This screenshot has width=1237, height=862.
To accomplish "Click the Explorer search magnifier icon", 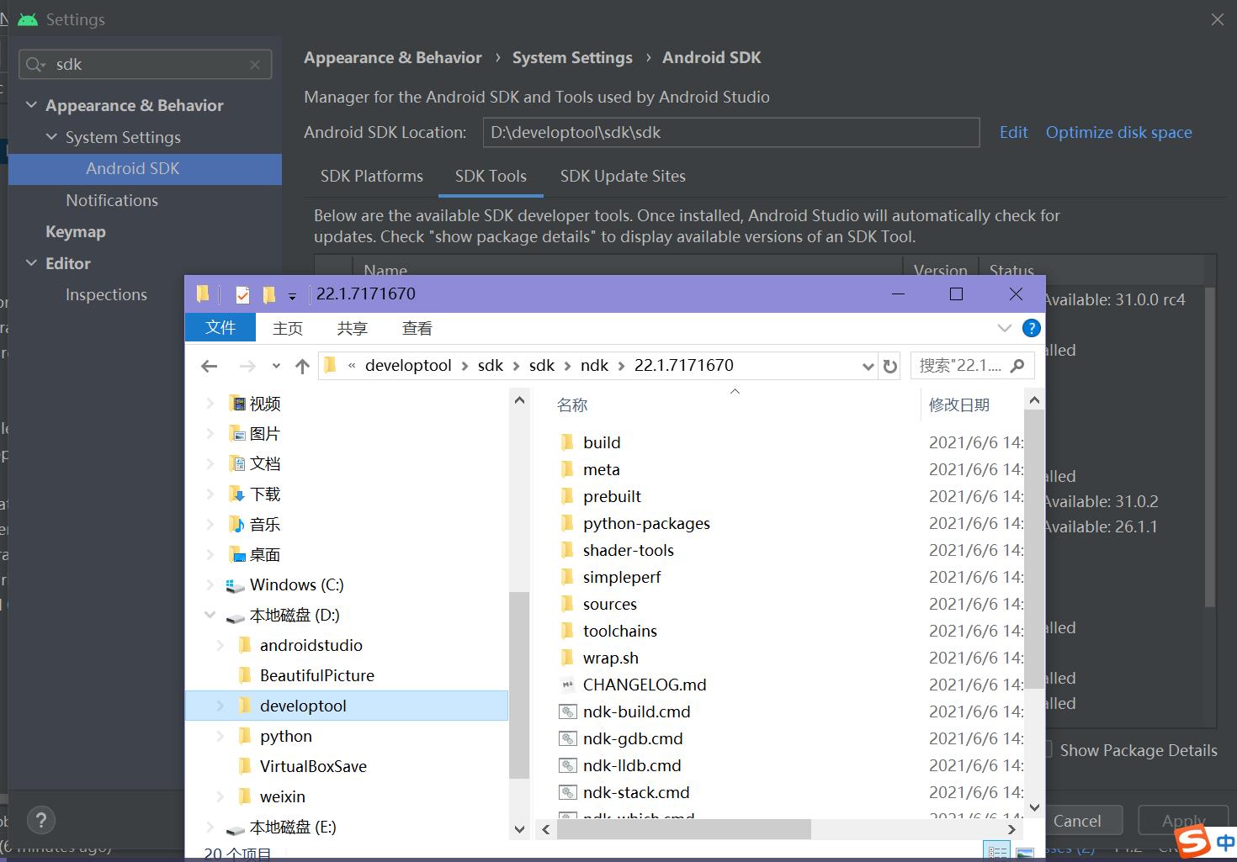I will coord(1017,366).
